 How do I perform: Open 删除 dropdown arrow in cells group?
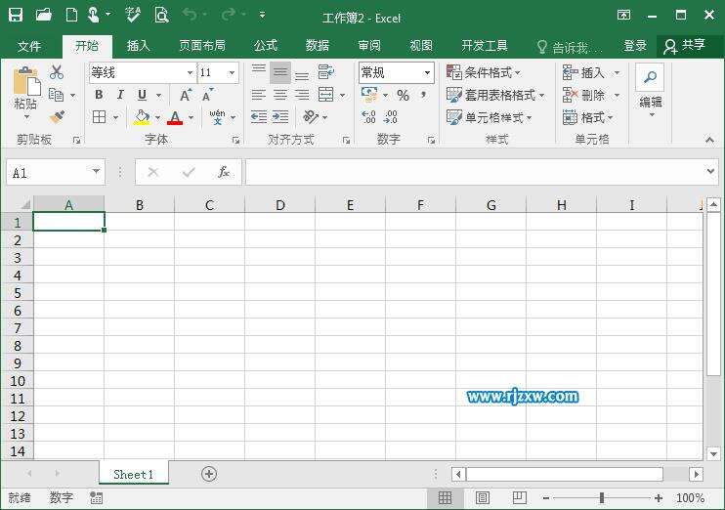(x=617, y=95)
